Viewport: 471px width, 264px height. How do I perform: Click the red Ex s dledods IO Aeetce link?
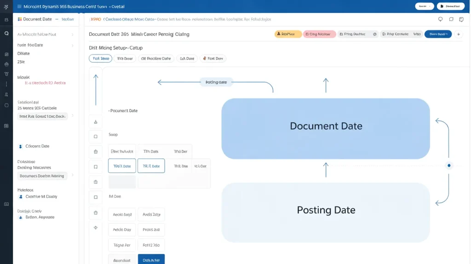click(46, 83)
